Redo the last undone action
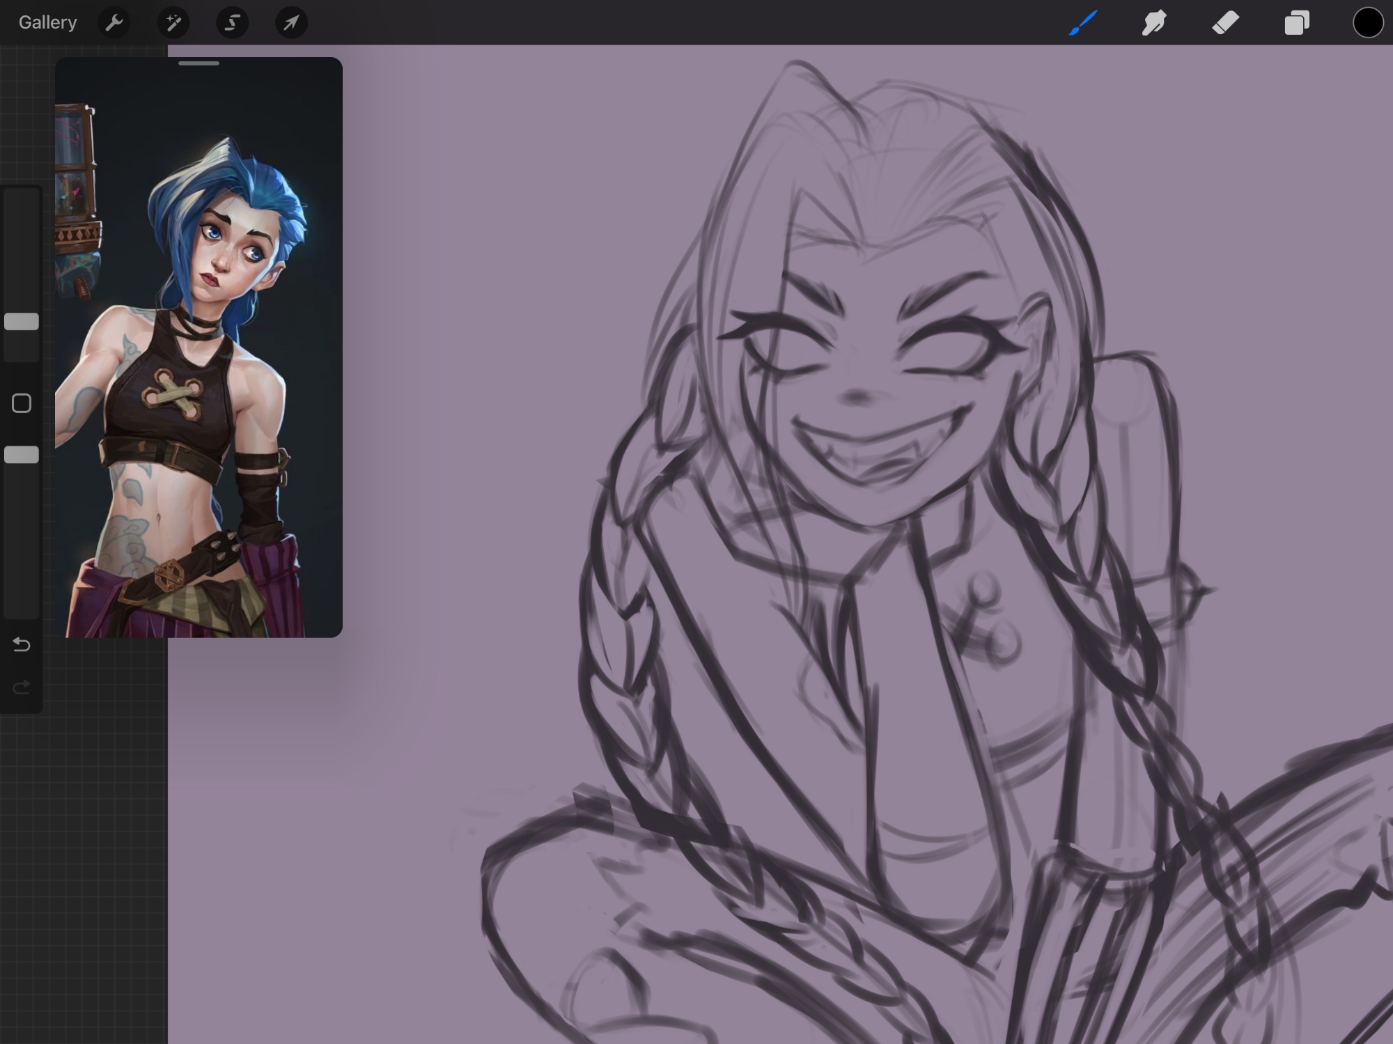This screenshot has height=1044, width=1393. click(x=22, y=687)
